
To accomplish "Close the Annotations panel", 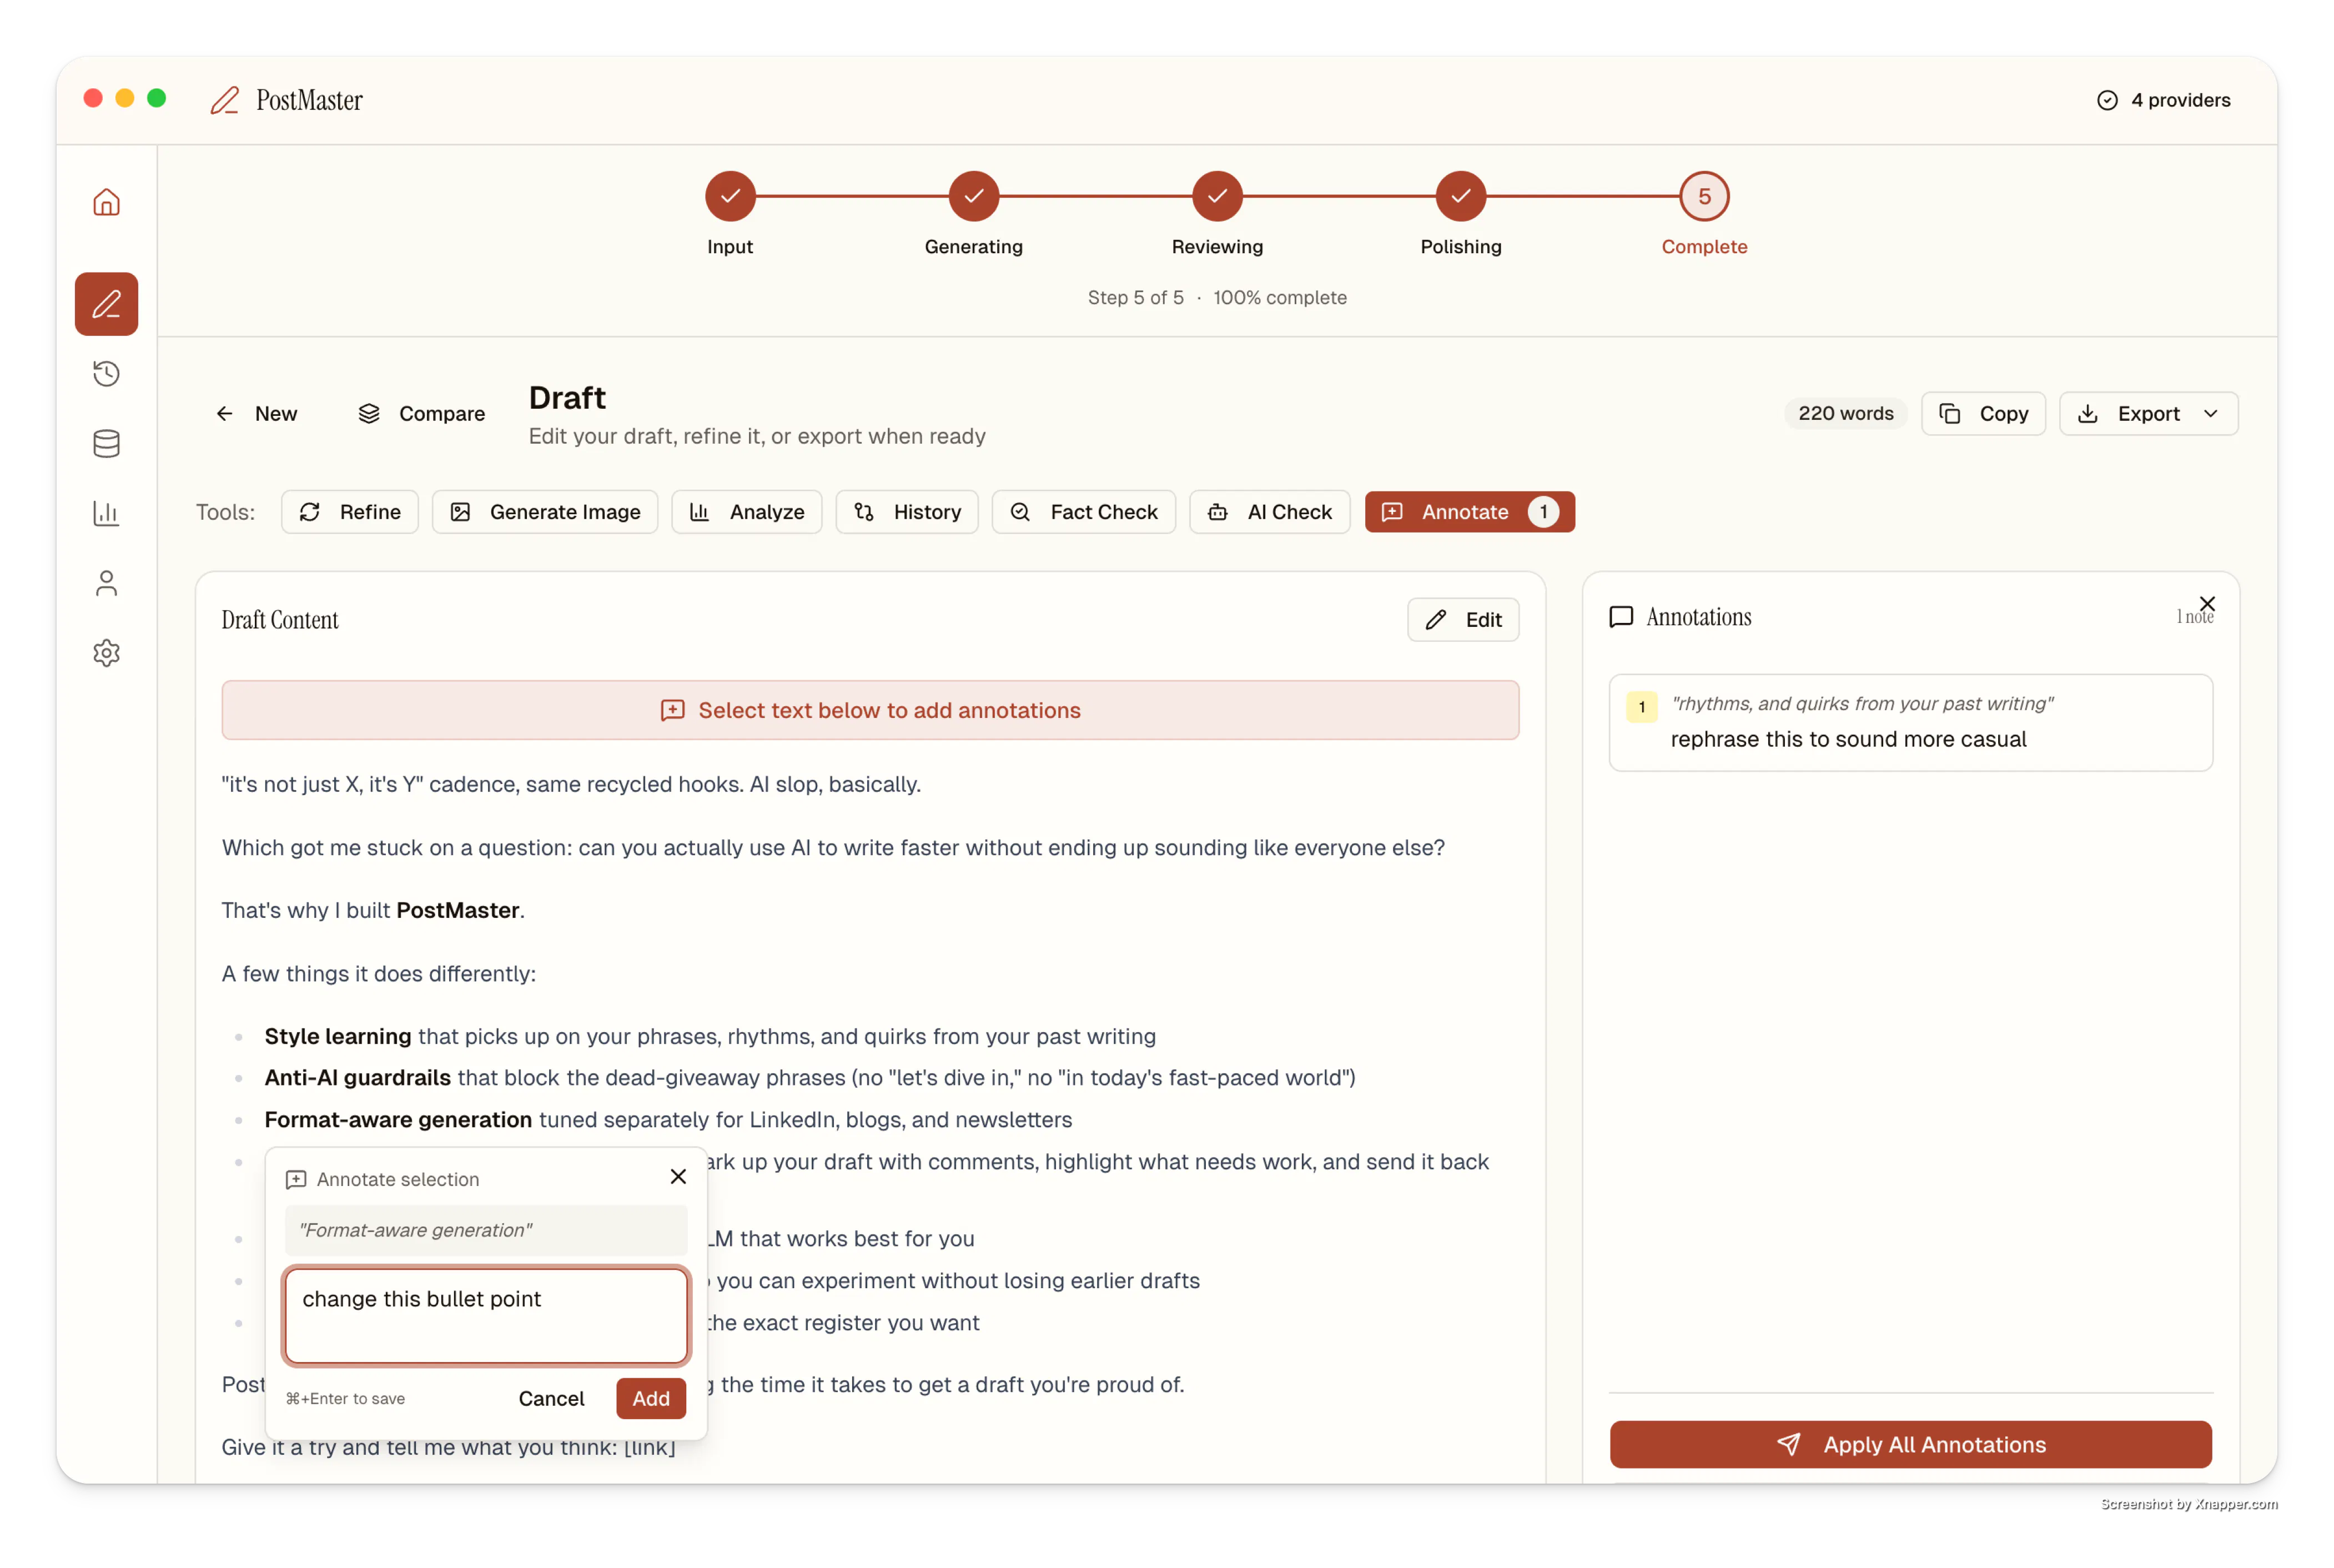I will tap(2207, 604).
